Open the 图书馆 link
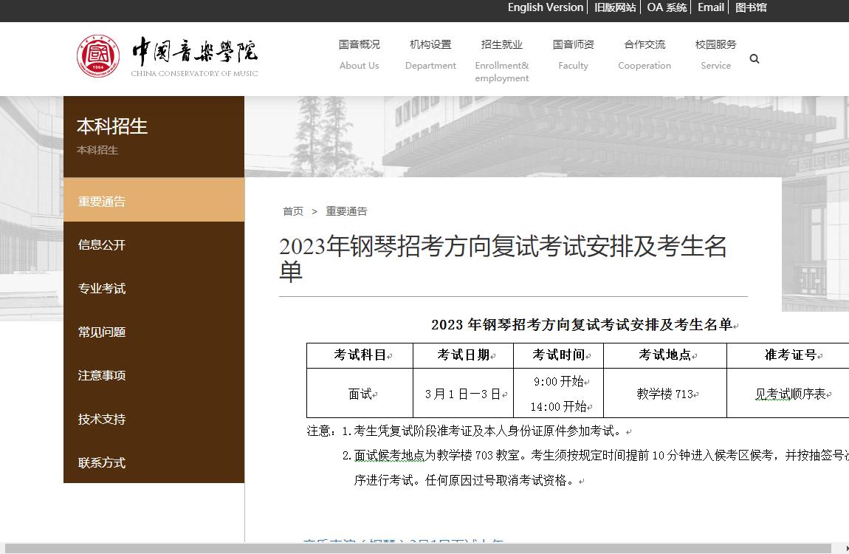Screen dimensions: 849x554 point(751,7)
